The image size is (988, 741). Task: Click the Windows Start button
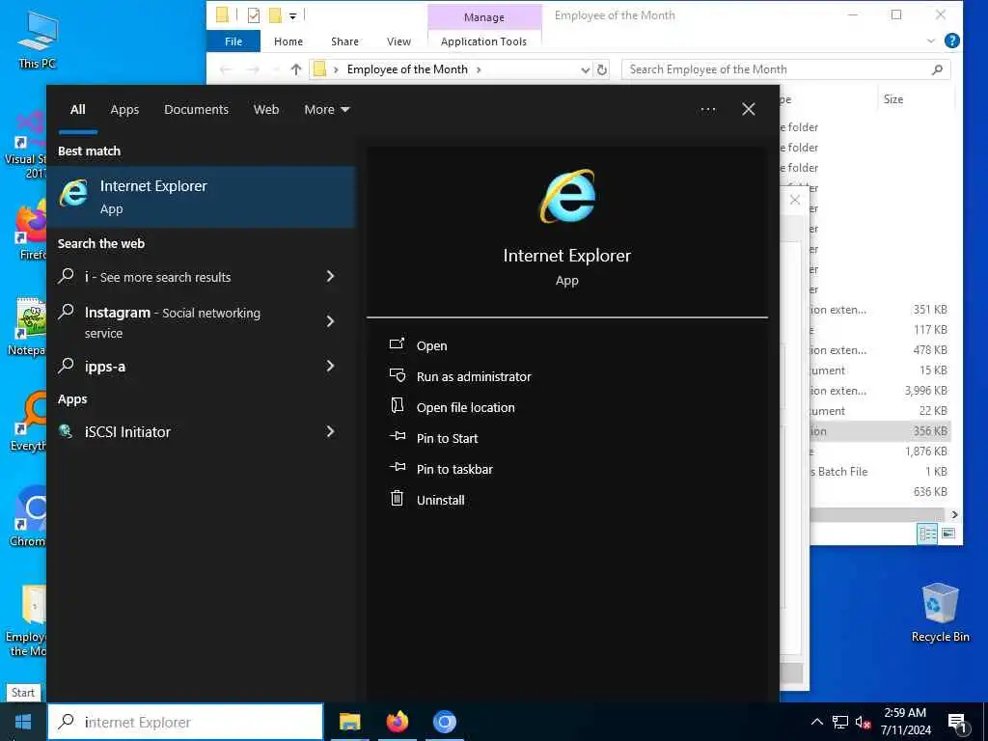[23, 722]
